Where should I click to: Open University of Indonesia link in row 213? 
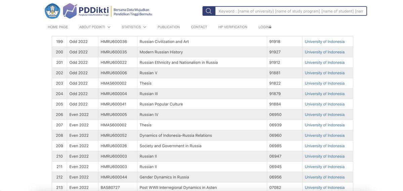[325, 188]
